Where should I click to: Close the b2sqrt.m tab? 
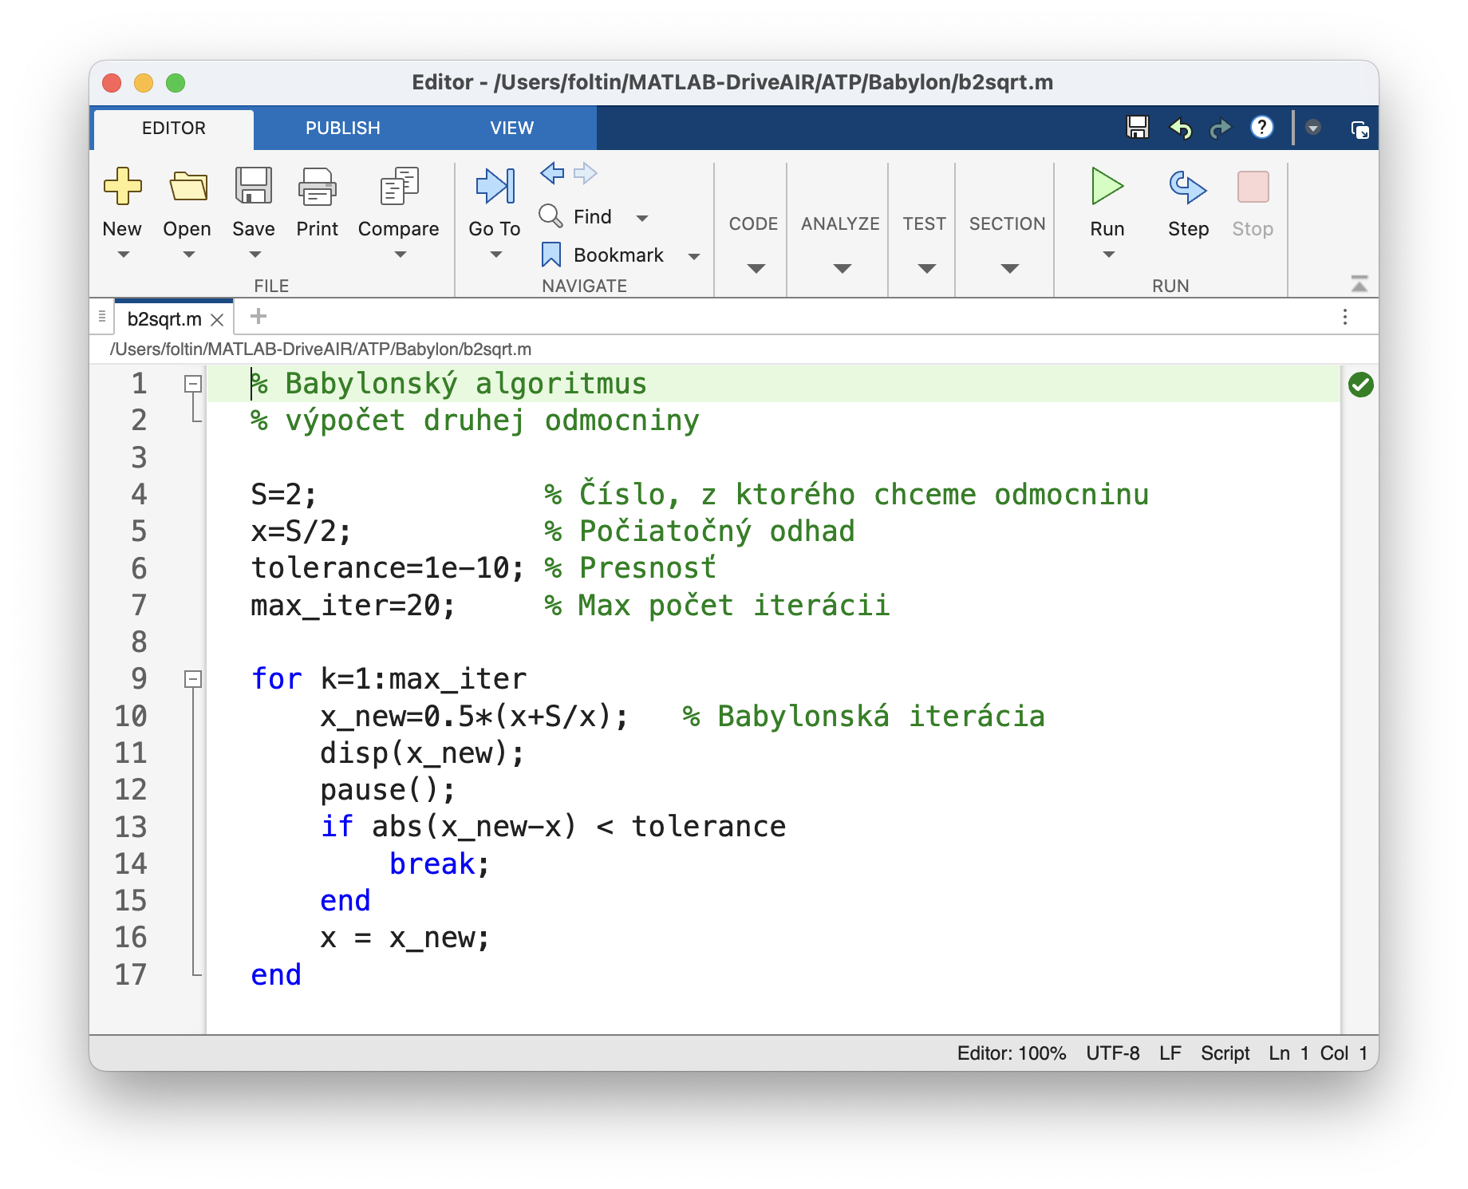pyautogui.click(x=217, y=320)
